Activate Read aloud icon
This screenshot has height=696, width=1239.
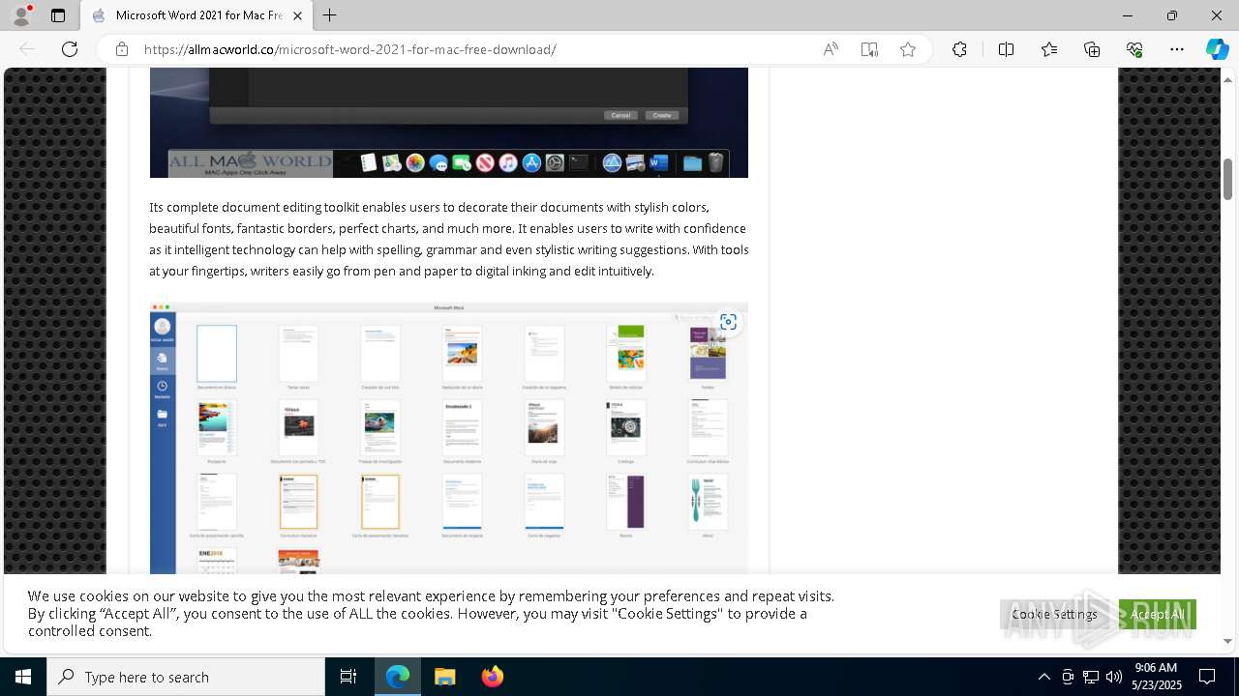tap(831, 49)
